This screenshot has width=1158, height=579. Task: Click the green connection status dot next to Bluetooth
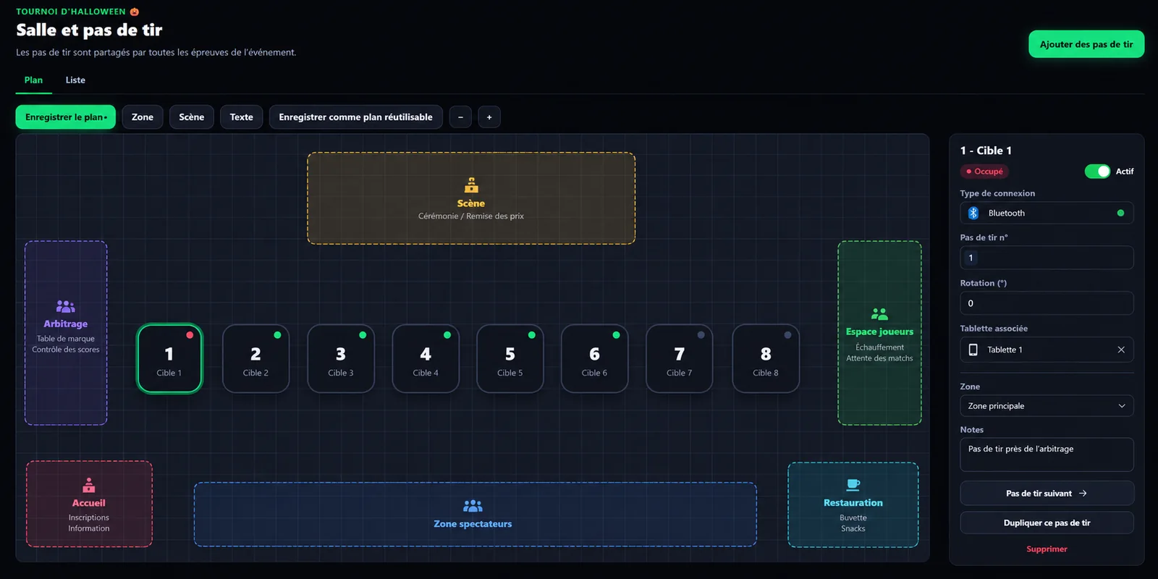point(1120,213)
